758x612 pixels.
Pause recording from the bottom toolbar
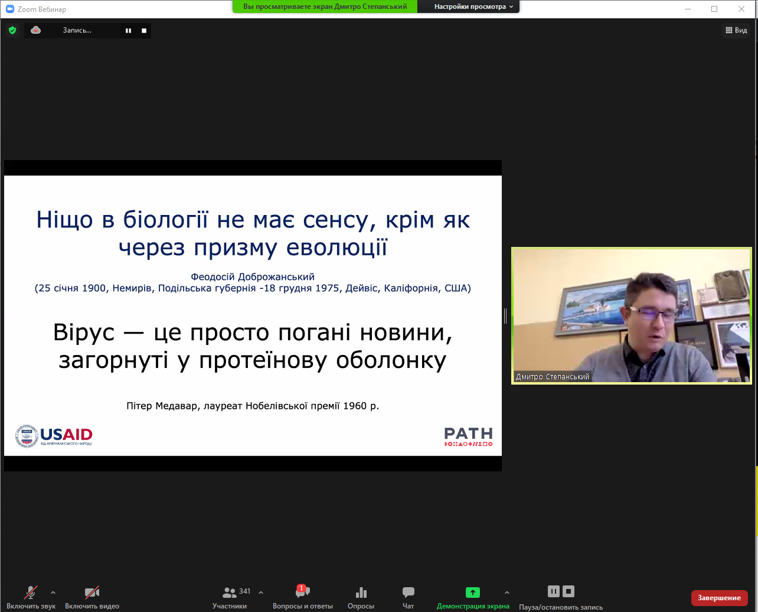(x=553, y=591)
